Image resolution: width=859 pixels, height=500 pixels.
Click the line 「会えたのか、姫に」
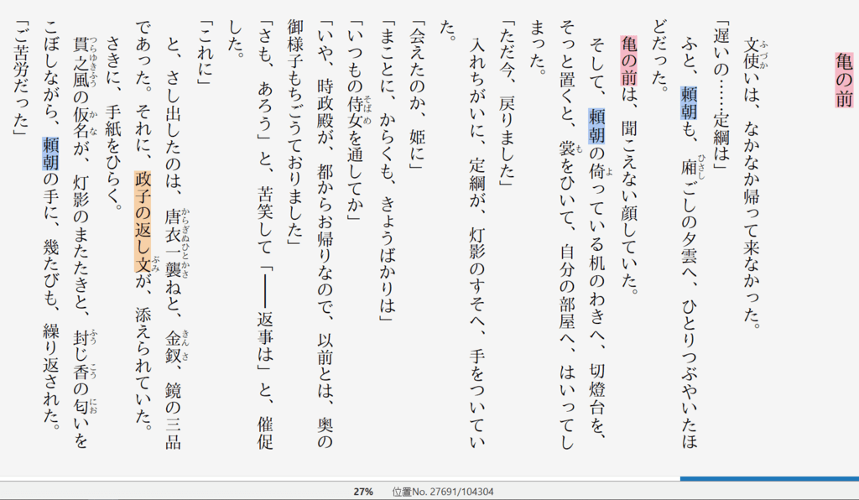point(418,96)
